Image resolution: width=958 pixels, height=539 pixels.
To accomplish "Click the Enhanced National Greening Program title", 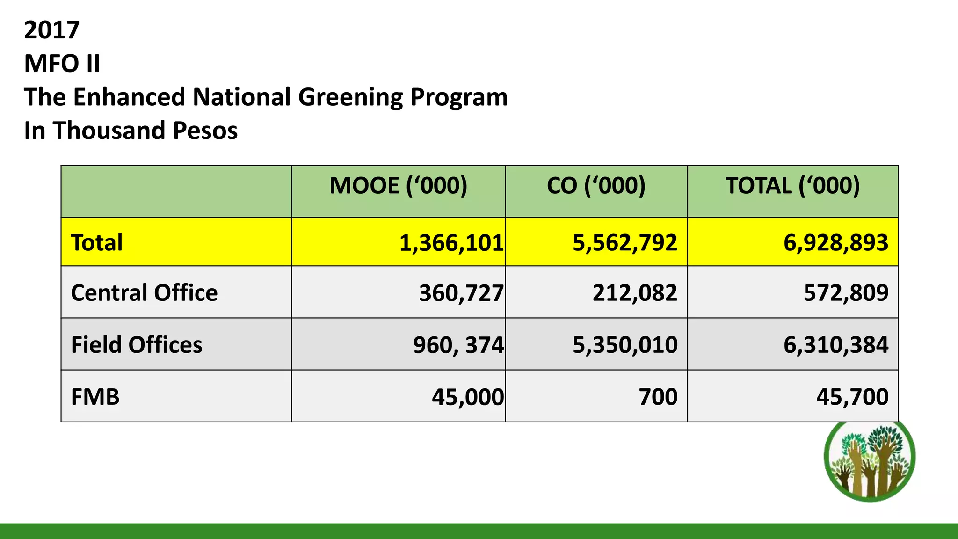I will point(266,97).
